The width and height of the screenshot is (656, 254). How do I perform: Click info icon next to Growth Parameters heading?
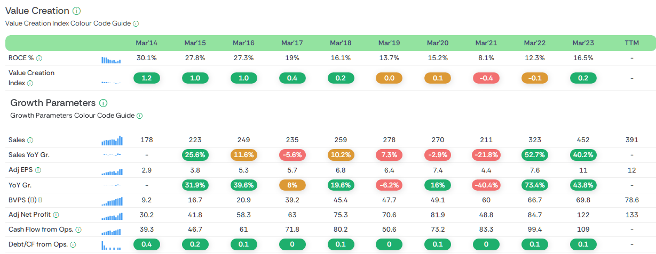103,103
